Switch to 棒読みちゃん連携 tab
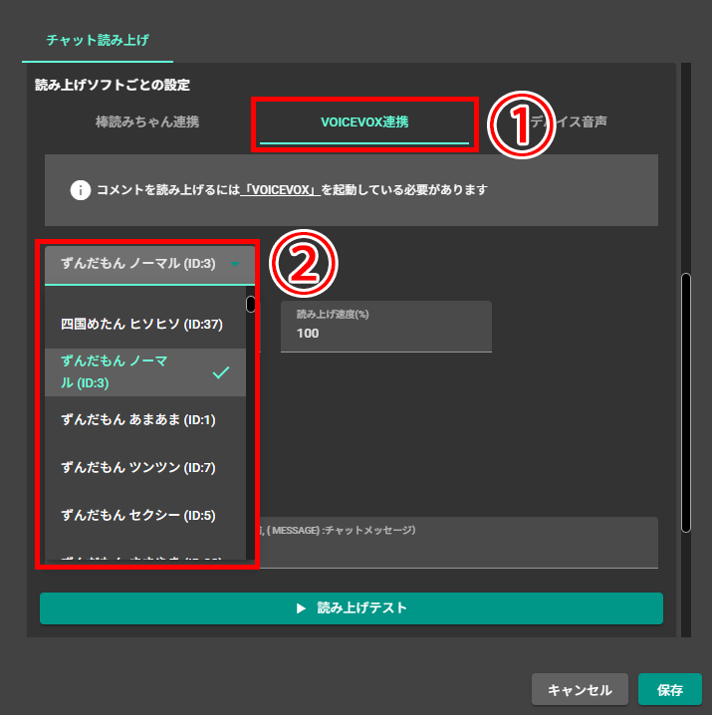This screenshot has width=712, height=715. (147, 122)
